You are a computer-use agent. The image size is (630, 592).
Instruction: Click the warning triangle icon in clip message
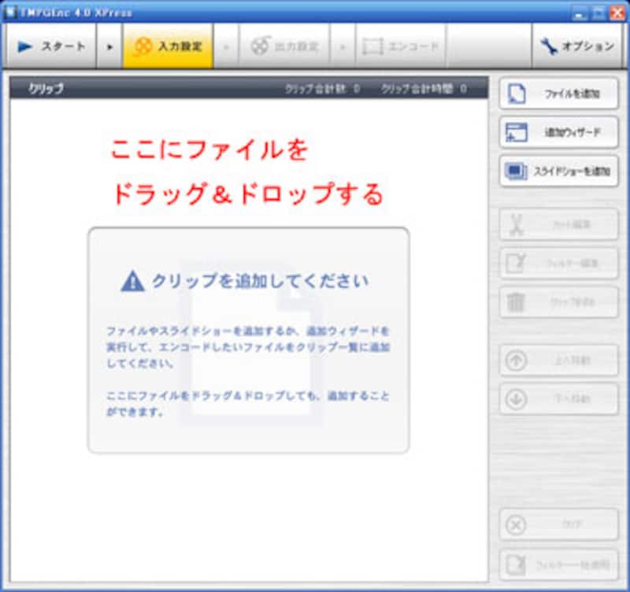click(x=132, y=280)
